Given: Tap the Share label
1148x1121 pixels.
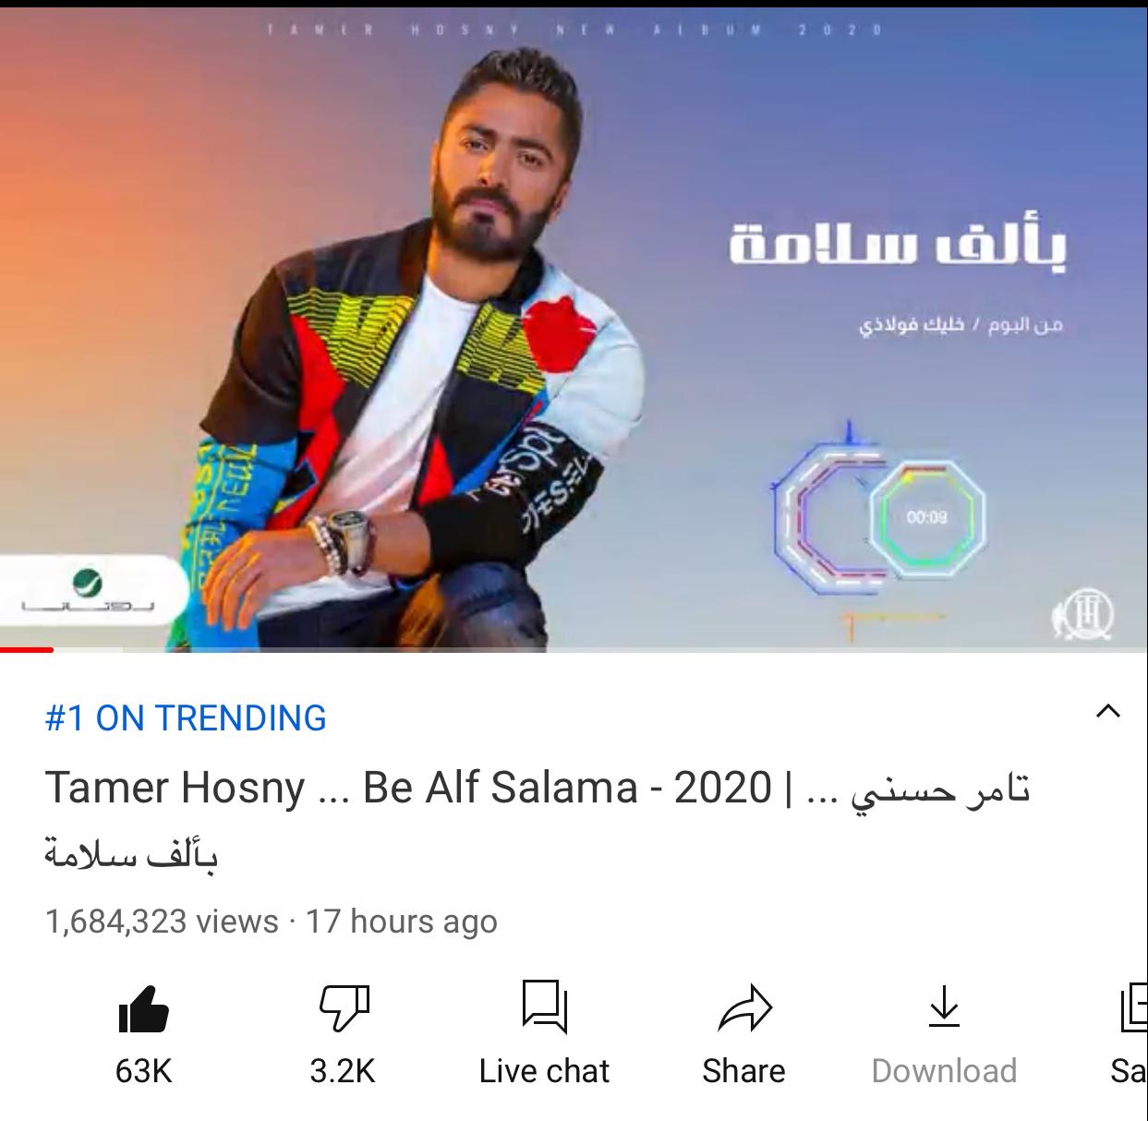Looking at the screenshot, I should pyautogui.click(x=743, y=1071).
